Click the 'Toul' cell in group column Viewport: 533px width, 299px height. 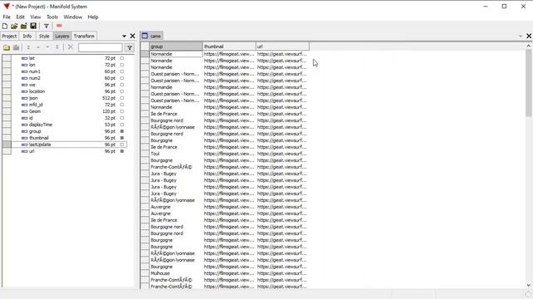(x=176, y=154)
